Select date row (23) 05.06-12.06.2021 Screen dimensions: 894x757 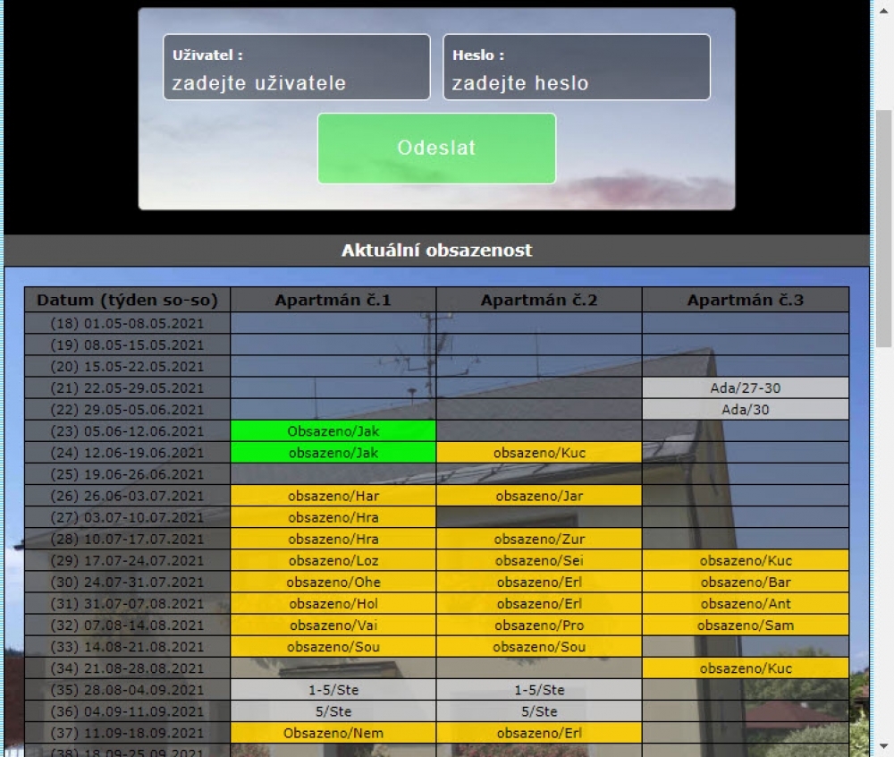click(127, 431)
